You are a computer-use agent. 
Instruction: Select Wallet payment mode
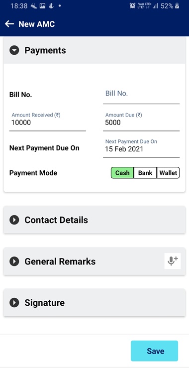168,173
